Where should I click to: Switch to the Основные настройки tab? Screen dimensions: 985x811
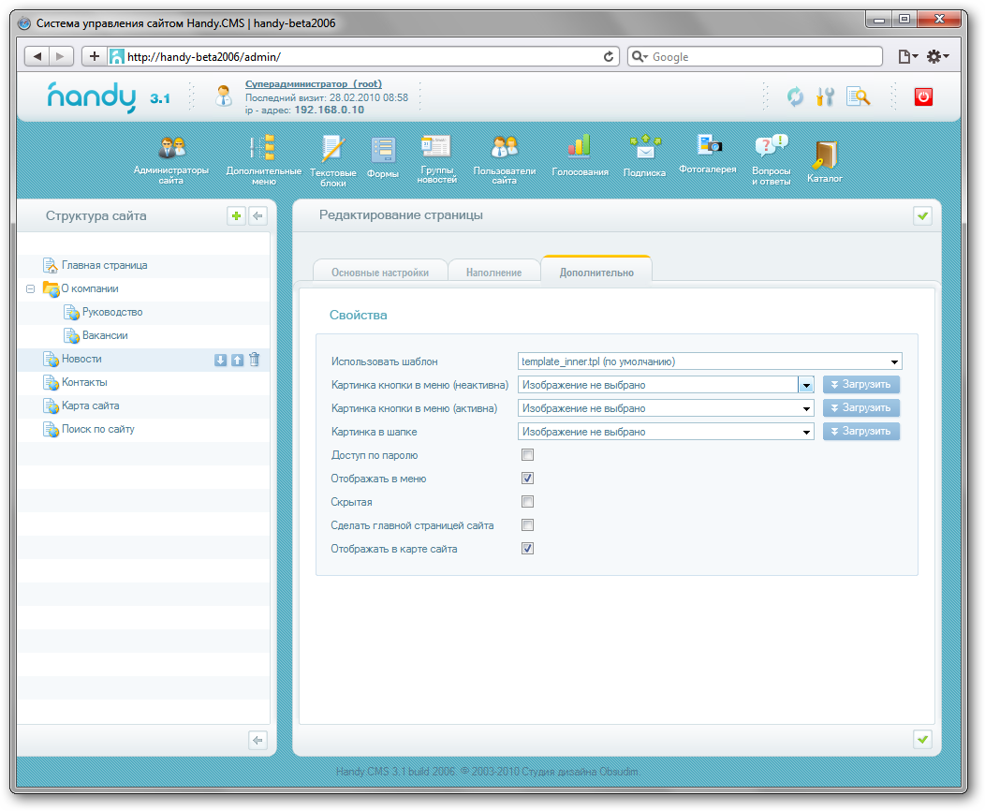pos(379,273)
